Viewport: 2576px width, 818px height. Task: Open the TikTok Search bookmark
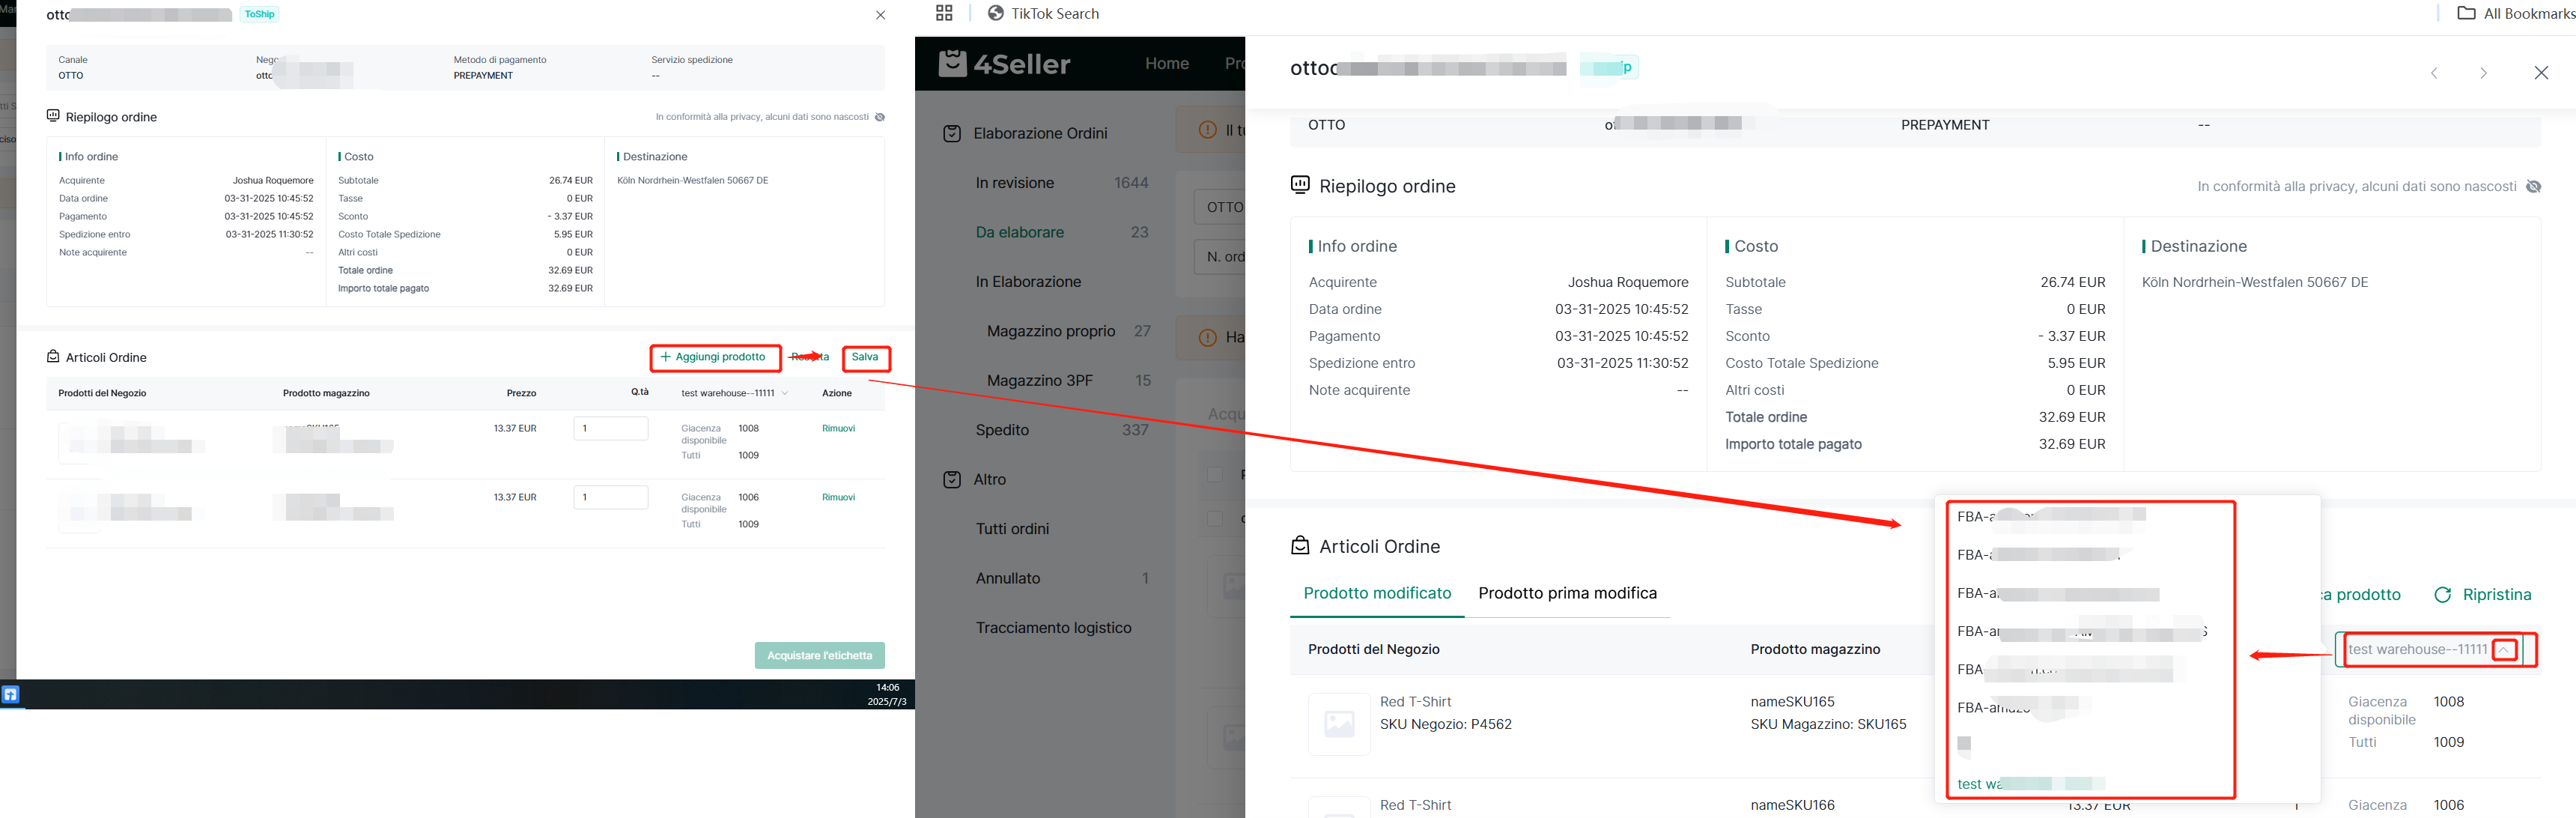1043,13
